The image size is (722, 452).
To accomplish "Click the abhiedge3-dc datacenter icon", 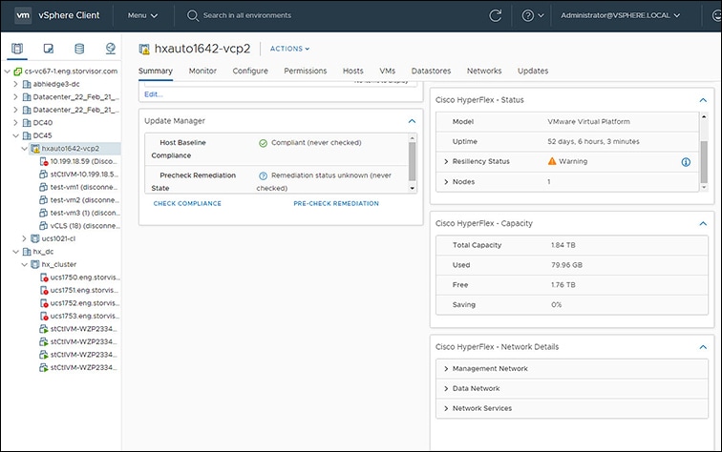I will (x=27, y=84).
